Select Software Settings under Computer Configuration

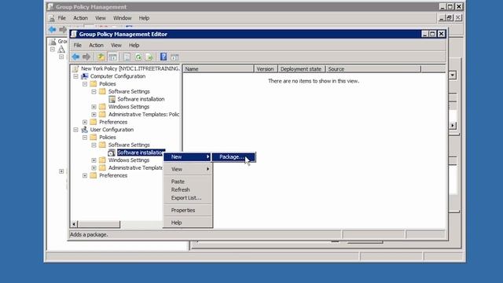pyautogui.click(x=129, y=91)
